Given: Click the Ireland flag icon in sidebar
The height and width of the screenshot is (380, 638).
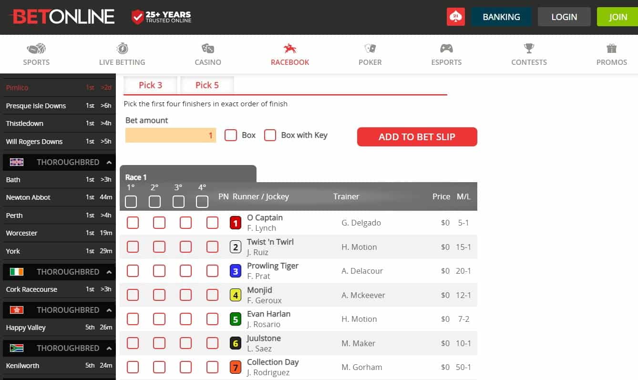Looking at the screenshot, I should [17, 272].
